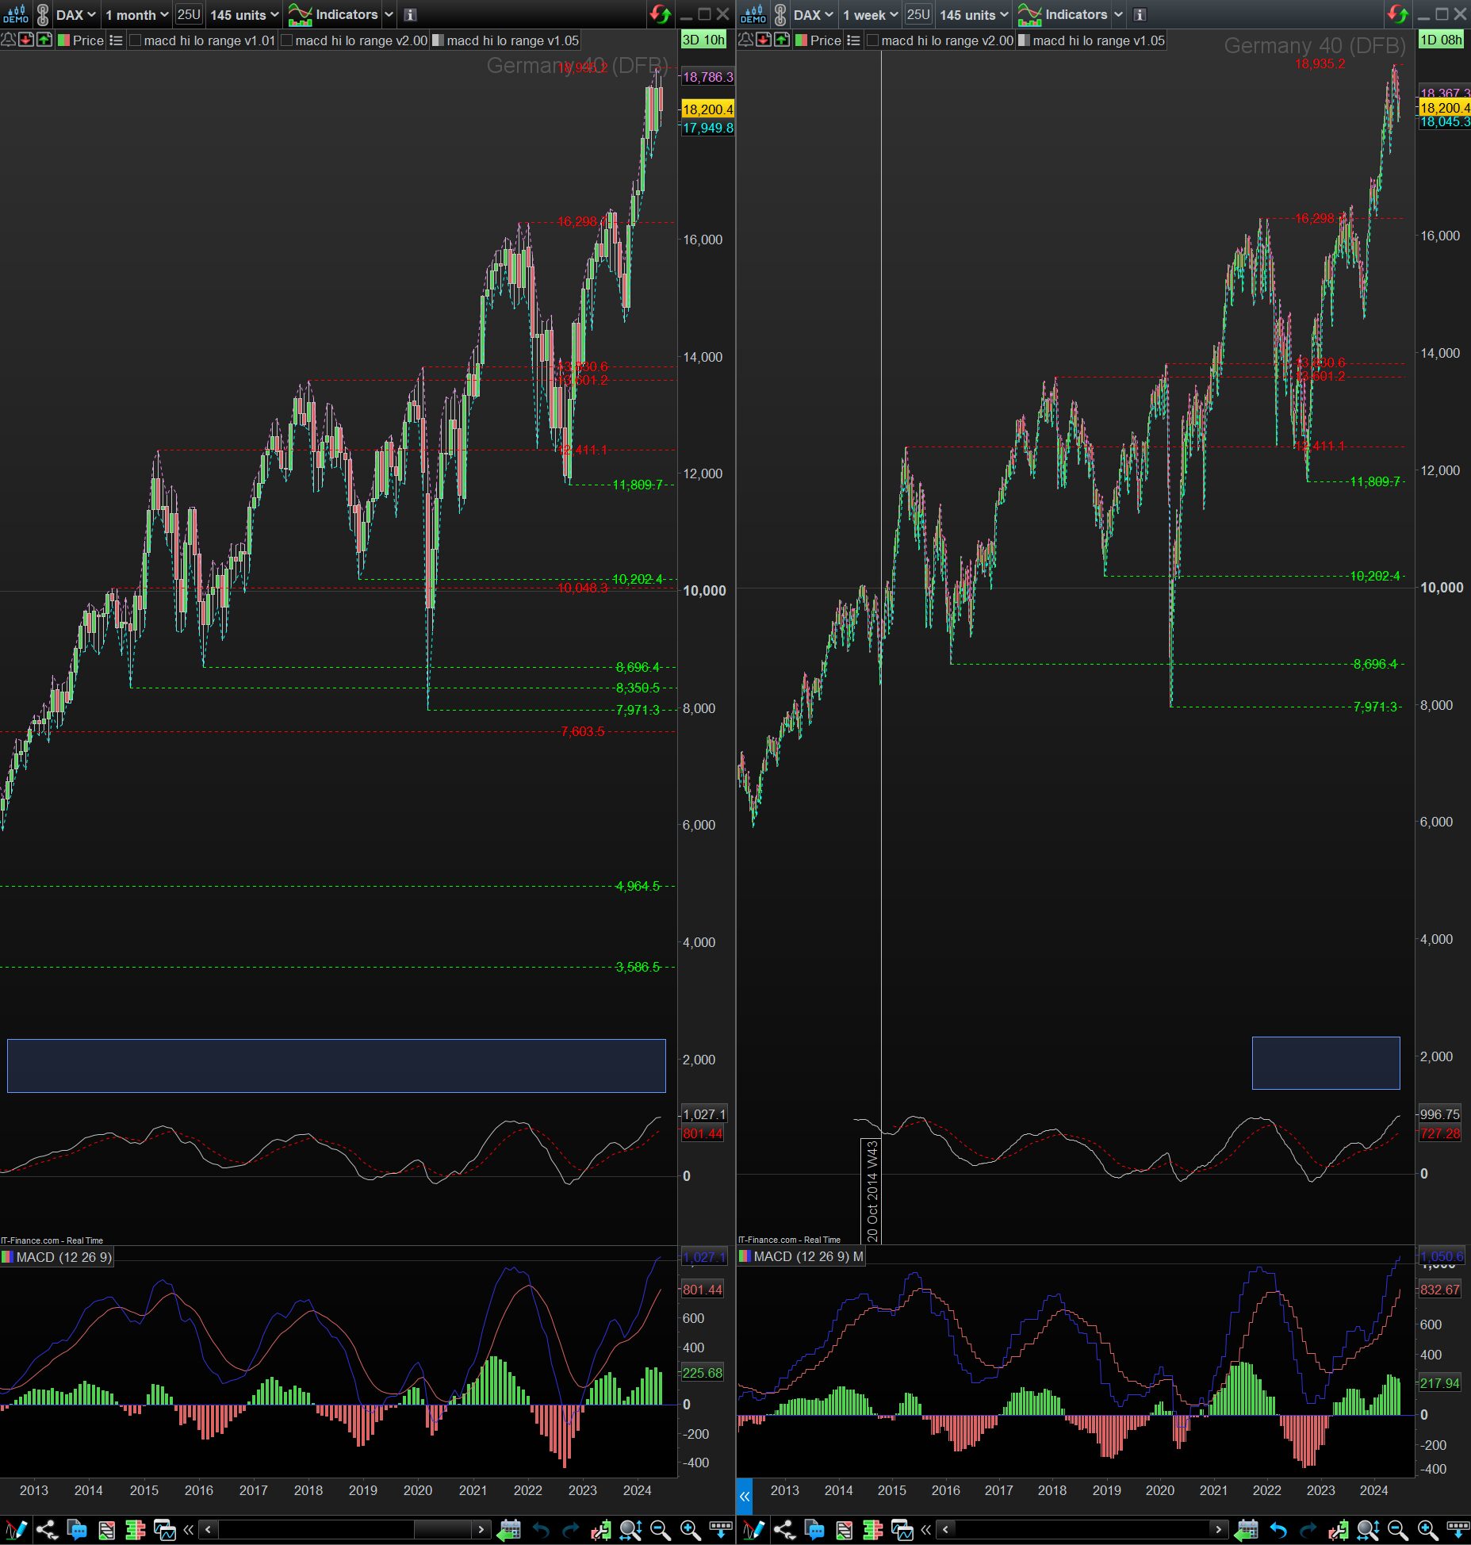Toggle Price color box in left chart
This screenshot has width=1471, height=1545.
coord(63,40)
